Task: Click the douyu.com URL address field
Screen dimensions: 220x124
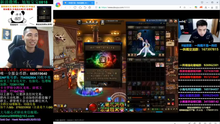Action: [116, 7]
